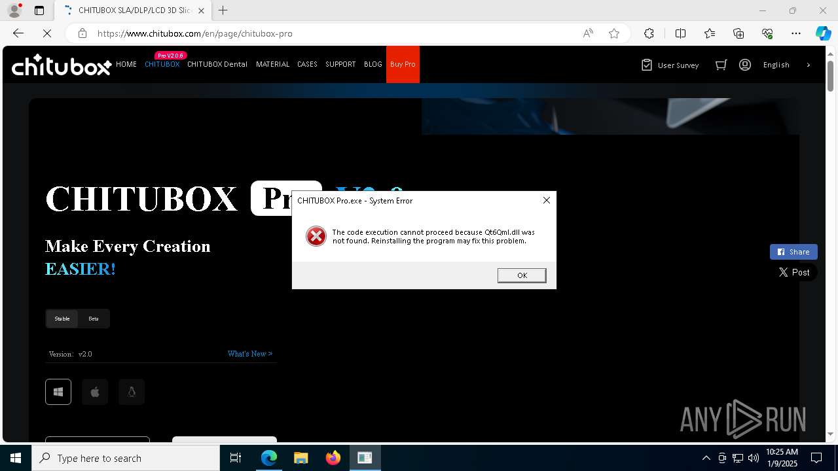Image resolution: width=838 pixels, height=471 pixels.
Task: Open the user account icon
Action: pos(745,65)
